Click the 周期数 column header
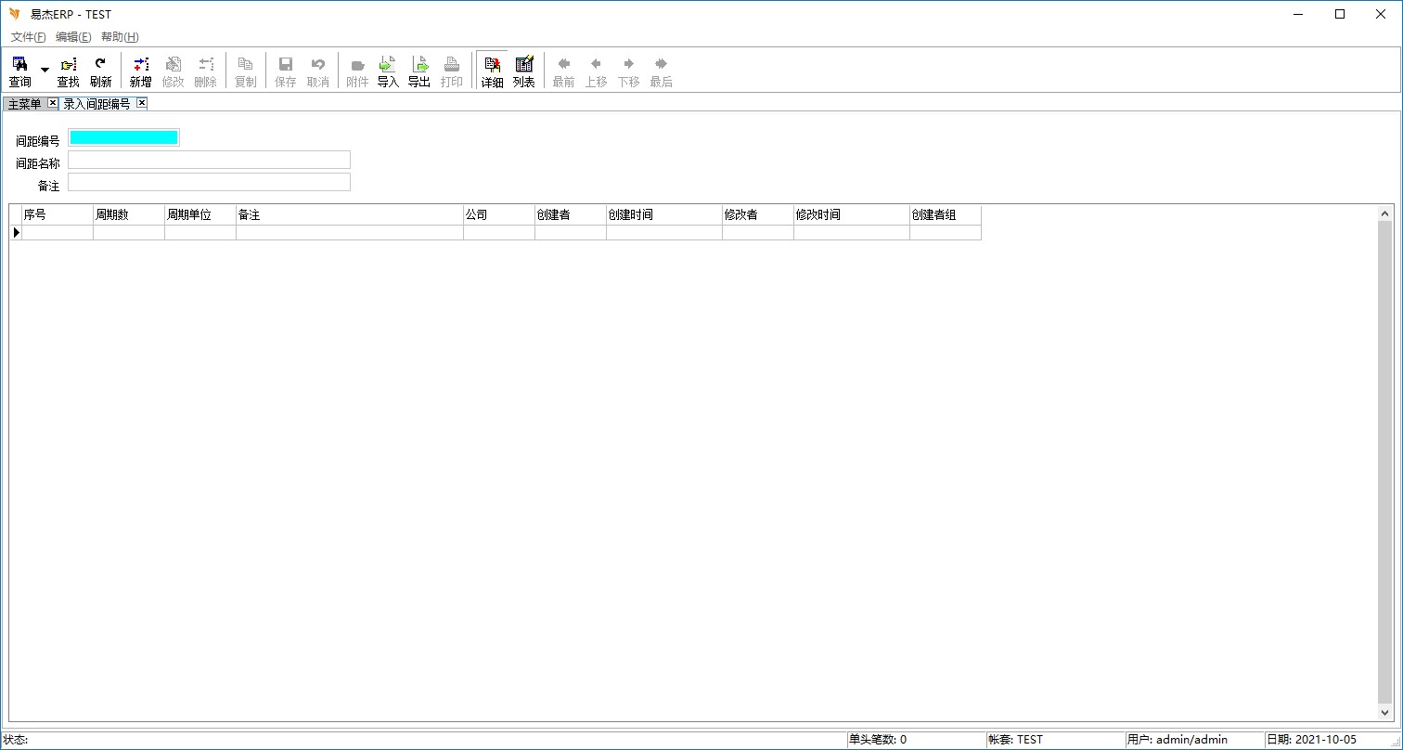This screenshot has height=750, width=1403. [x=128, y=214]
